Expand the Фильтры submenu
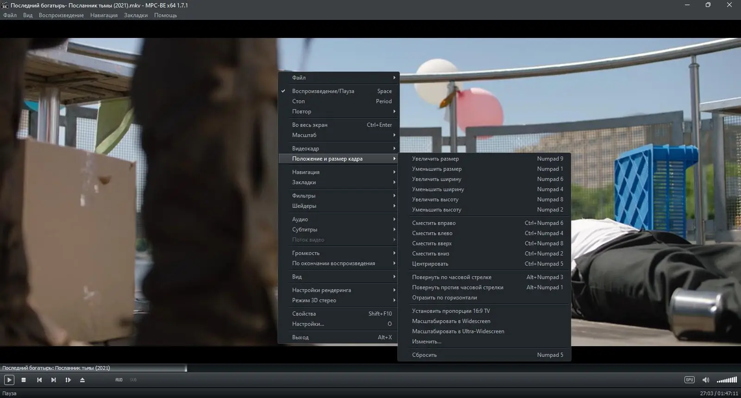 click(x=338, y=196)
